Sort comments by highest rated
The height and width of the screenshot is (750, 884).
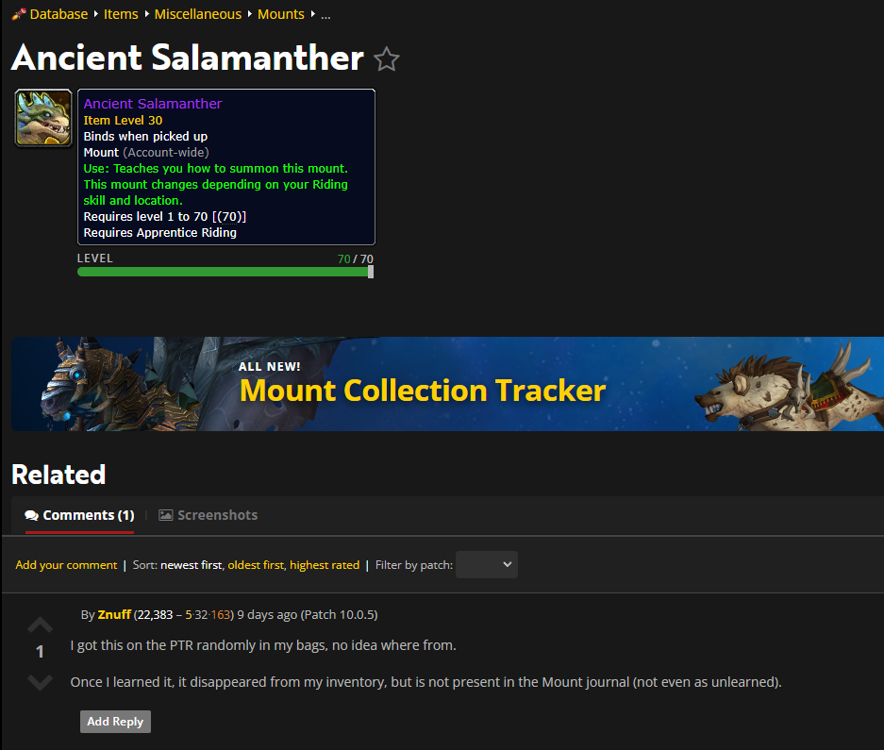coord(325,564)
